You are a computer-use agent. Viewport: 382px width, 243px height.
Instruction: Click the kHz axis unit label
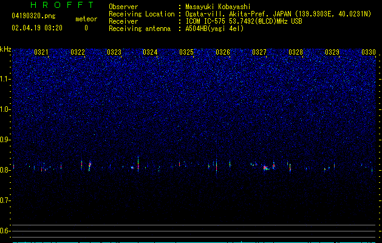(5, 49)
